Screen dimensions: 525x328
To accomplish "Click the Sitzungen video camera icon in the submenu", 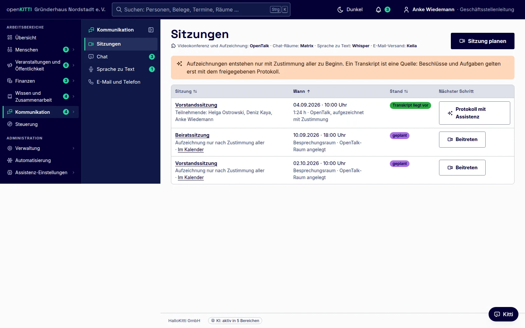I will [91, 44].
